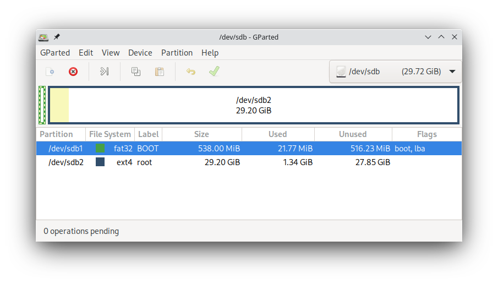Click the green fat32 color swatch
498x284 pixels.
(100, 149)
